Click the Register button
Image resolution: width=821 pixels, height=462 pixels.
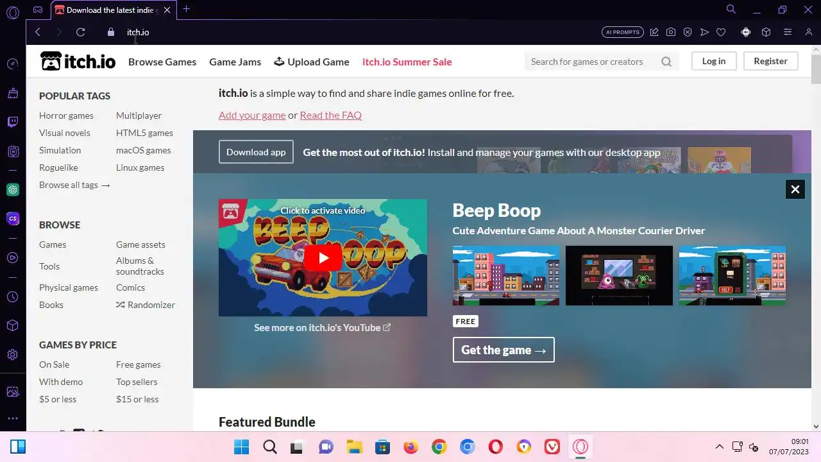point(770,61)
